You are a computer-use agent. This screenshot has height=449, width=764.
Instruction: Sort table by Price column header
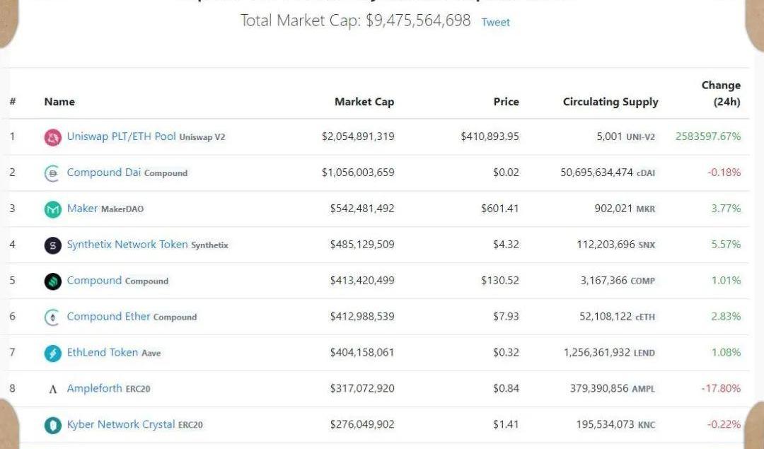tap(506, 102)
